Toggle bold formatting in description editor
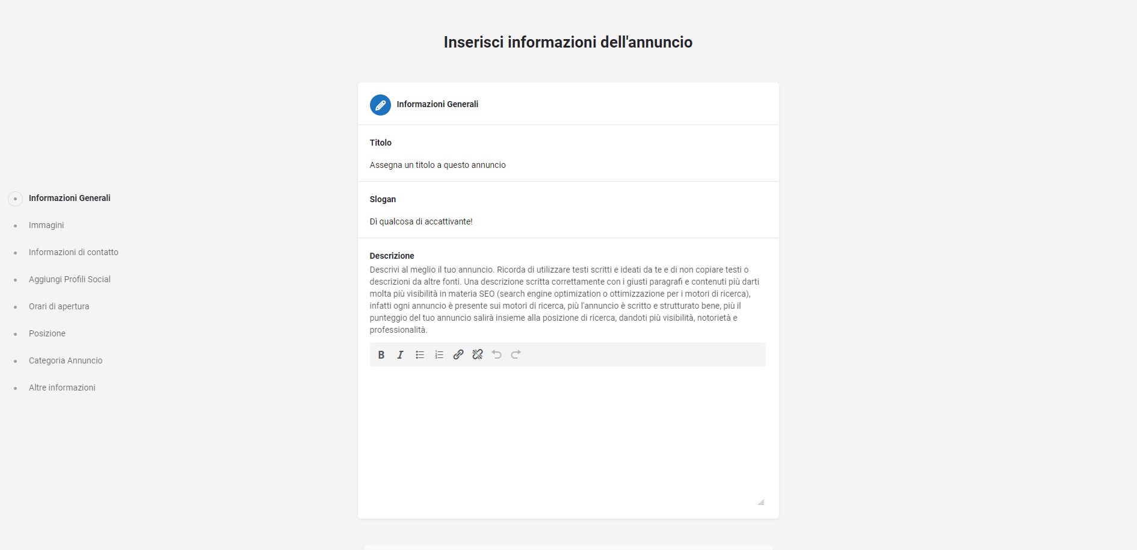The image size is (1137, 550). point(381,355)
